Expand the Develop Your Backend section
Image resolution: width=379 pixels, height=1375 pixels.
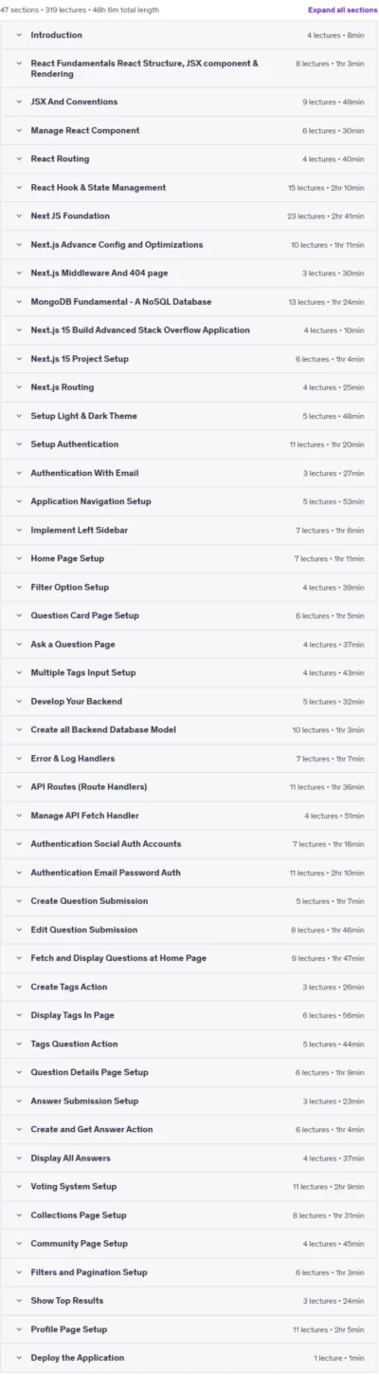[189, 701]
